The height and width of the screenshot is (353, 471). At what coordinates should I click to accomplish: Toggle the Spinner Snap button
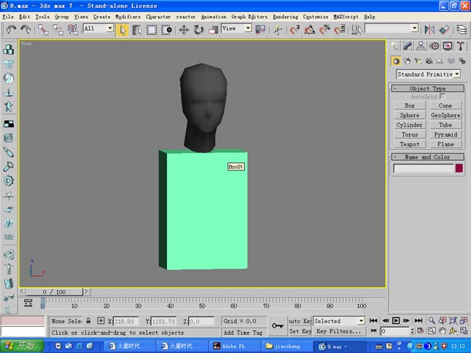tap(339, 30)
